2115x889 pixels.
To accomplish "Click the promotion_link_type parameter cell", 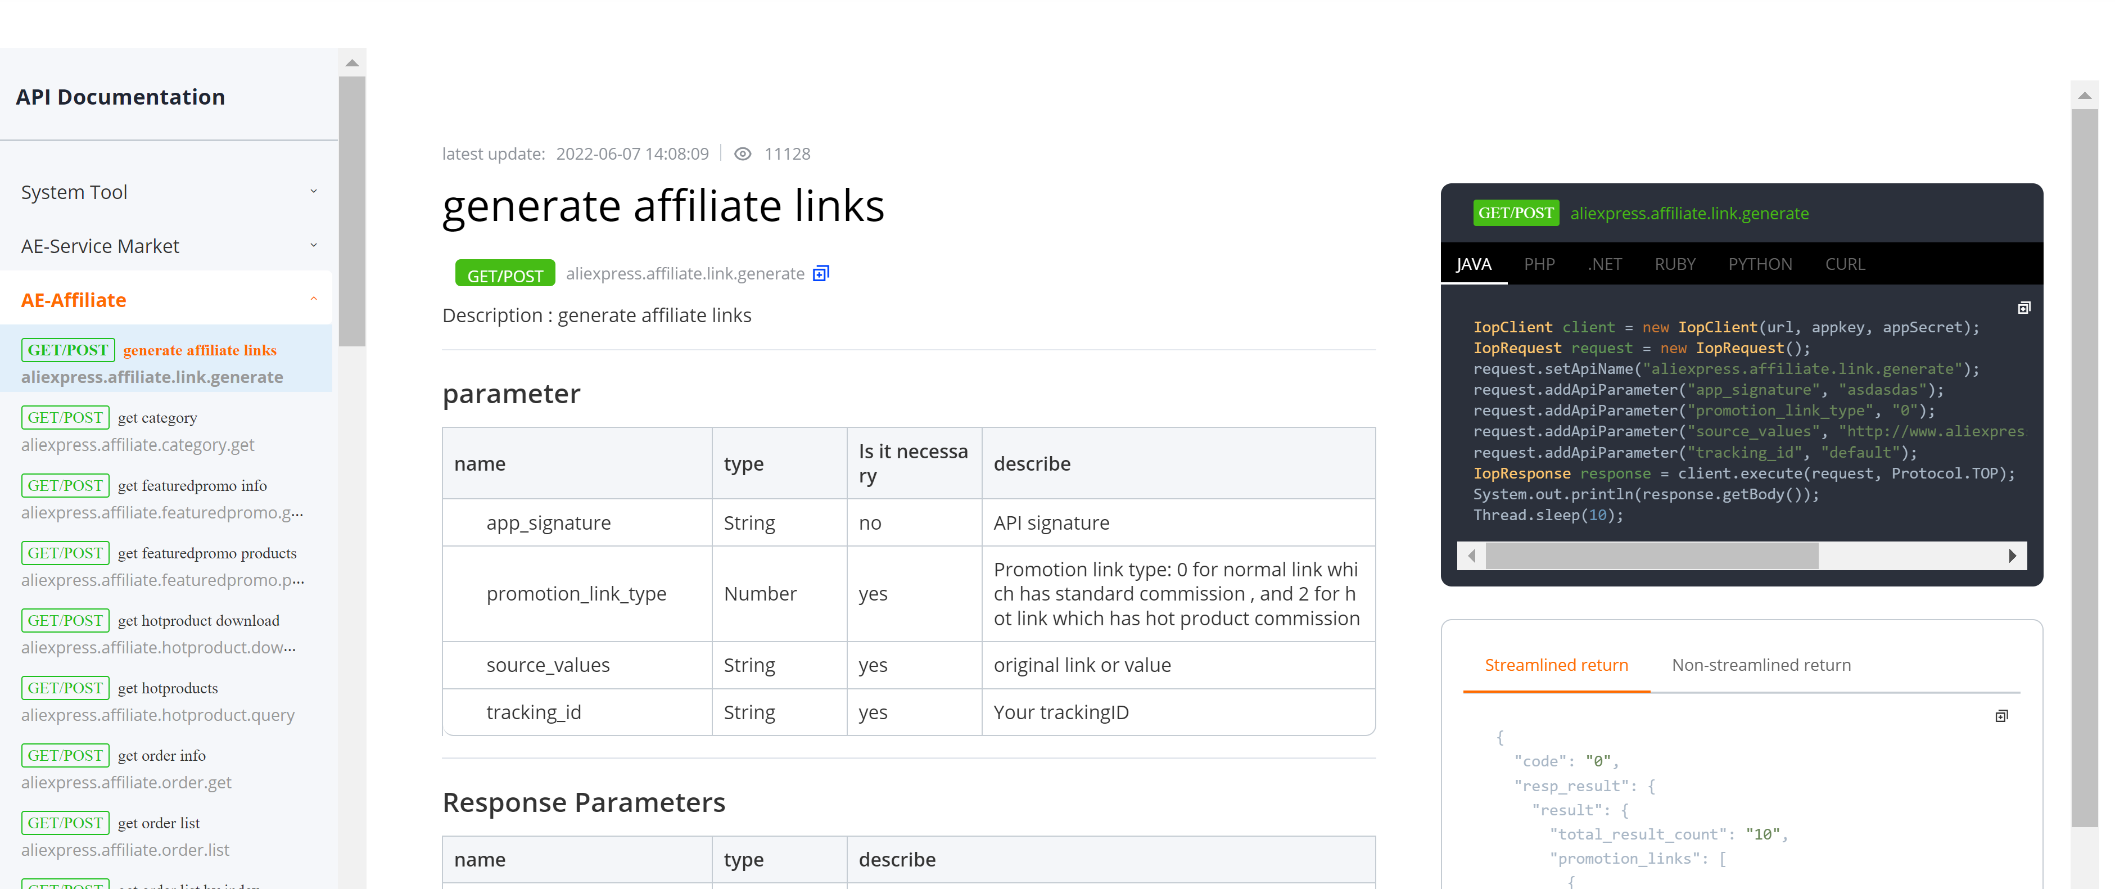I will pyautogui.click(x=577, y=593).
